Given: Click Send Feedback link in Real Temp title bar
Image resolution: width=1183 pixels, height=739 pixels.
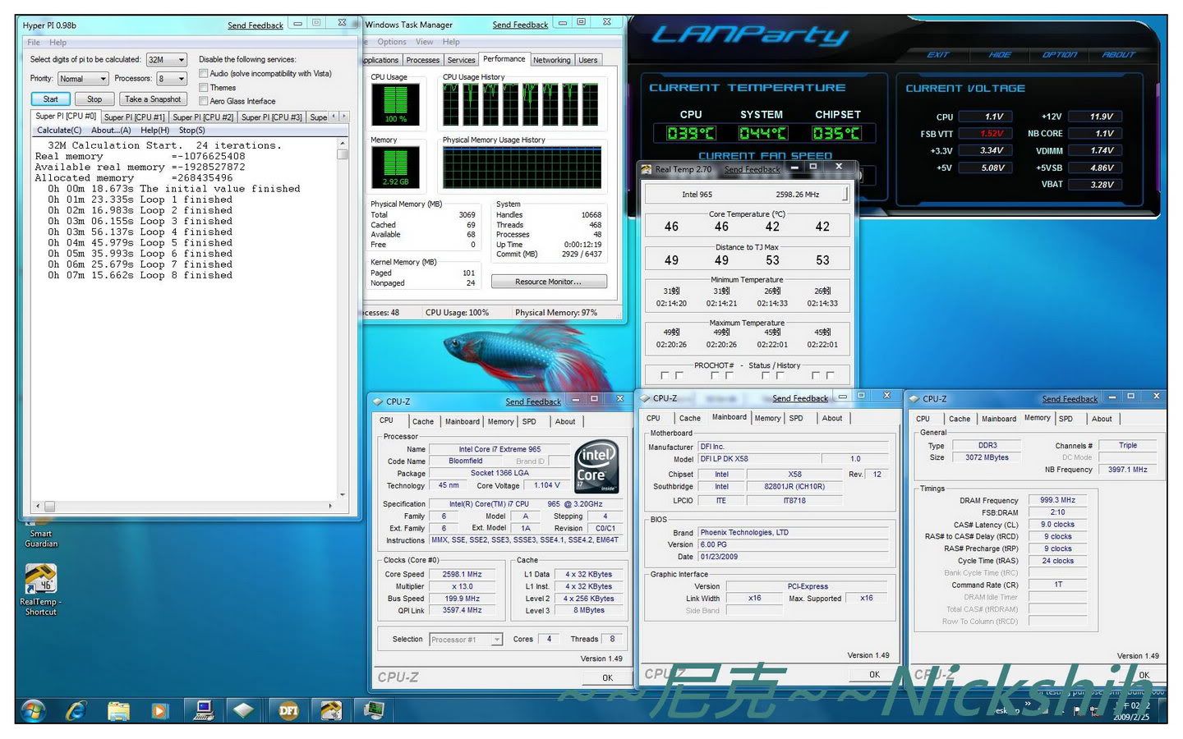Looking at the screenshot, I should pos(752,170).
